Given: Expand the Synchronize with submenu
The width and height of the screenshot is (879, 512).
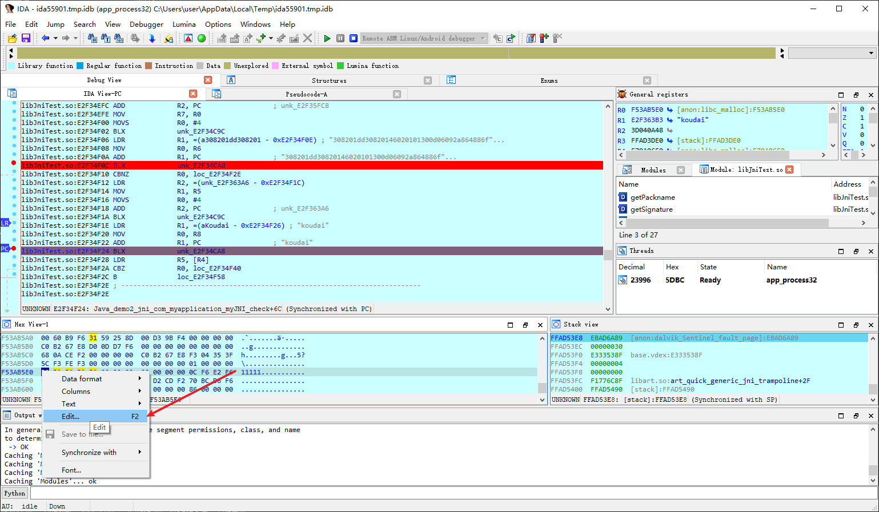Looking at the screenshot, I should (x=96, y=452).
